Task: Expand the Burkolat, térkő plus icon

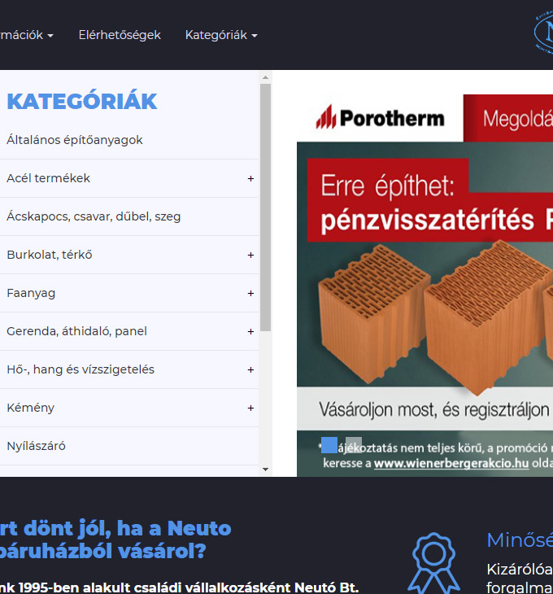Action: pos(250,255)
